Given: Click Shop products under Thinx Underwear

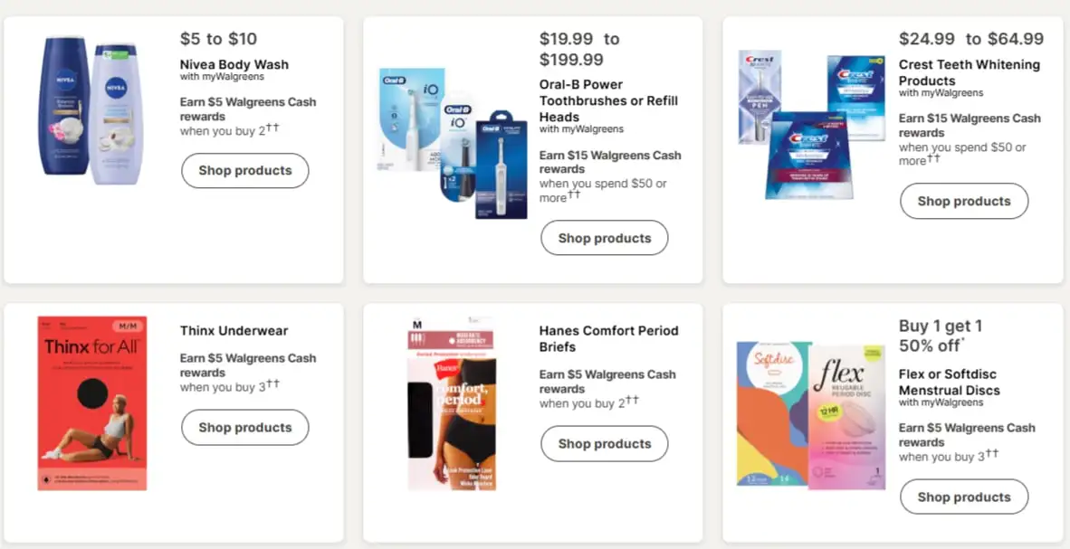Looking at the screenshot, I should (x=244, y=428).
